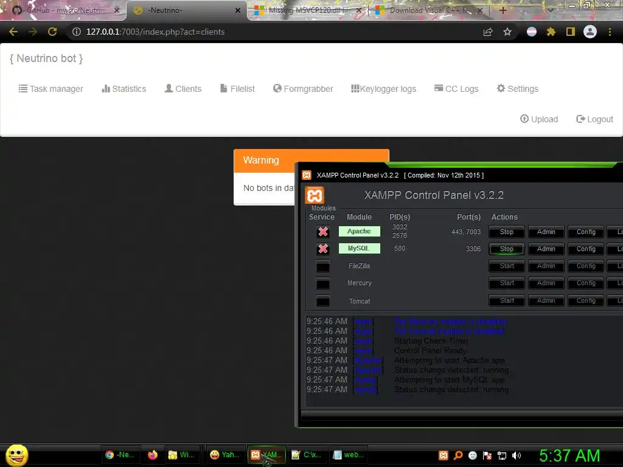This screenshot has width=623, height=467.
Task: Open Task manager in Neutrino menu
Action: point(51,89)
